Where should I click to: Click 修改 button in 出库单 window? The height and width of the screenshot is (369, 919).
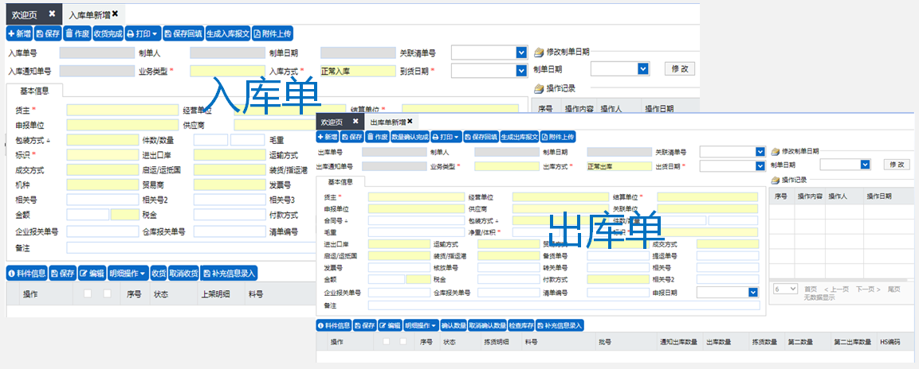tap(897, 165)
